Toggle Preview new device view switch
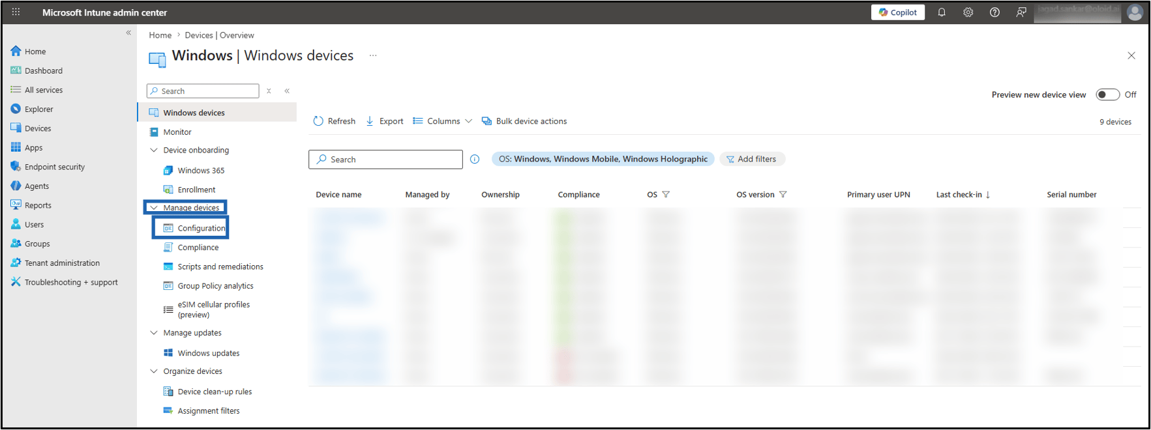The width and height of the screenshot is (1151, 430). [x=1107, y=94]
